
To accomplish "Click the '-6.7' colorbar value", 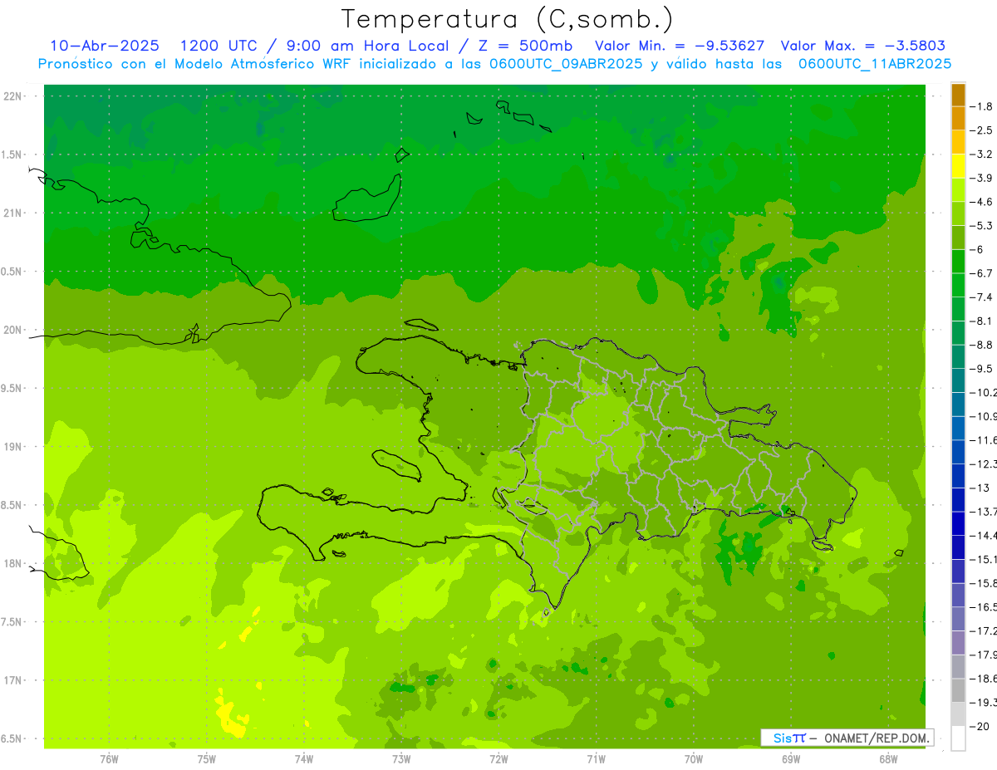I will (x=982, y=273).
